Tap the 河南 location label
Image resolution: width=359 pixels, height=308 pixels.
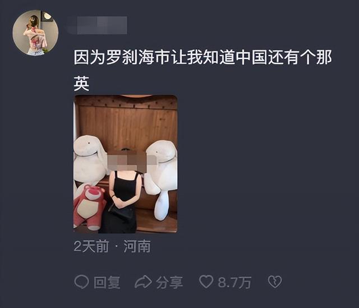tap(137, 246)
